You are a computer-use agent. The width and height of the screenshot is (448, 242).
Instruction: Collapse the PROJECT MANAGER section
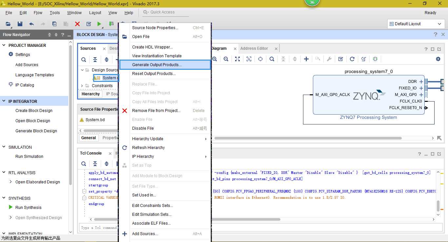[4, 45]
